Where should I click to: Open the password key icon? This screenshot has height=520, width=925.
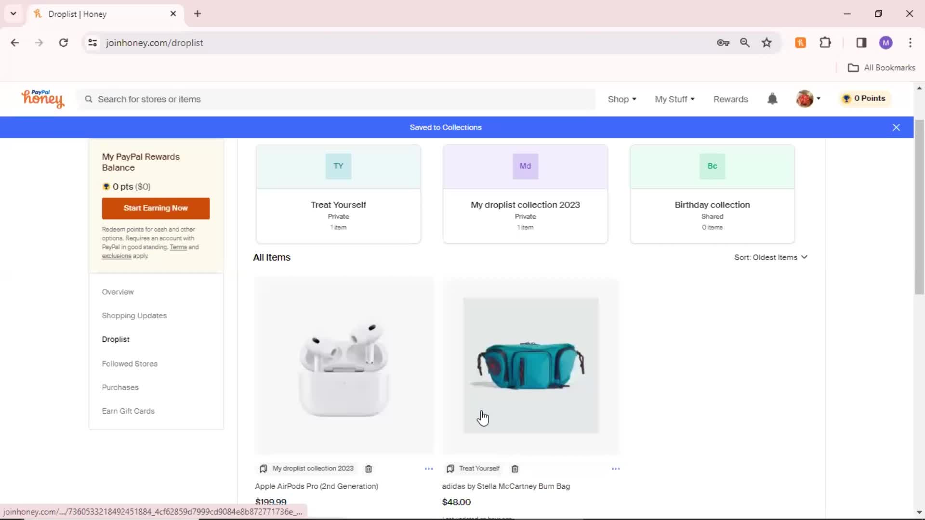pyautogui.click(x=723, y=43)
